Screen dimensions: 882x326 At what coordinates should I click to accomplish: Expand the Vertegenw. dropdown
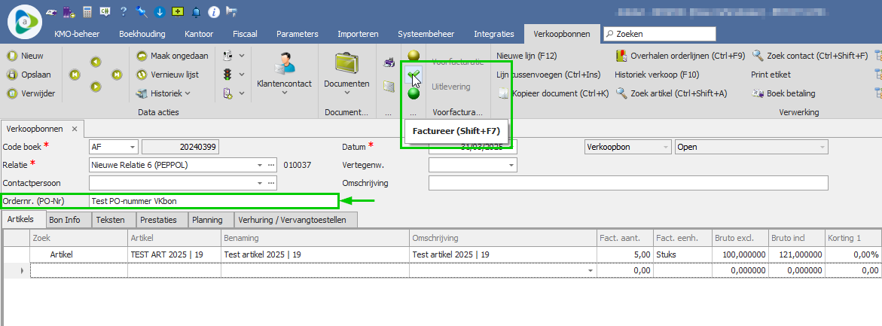pyautogui.click(x=511, y=164)
